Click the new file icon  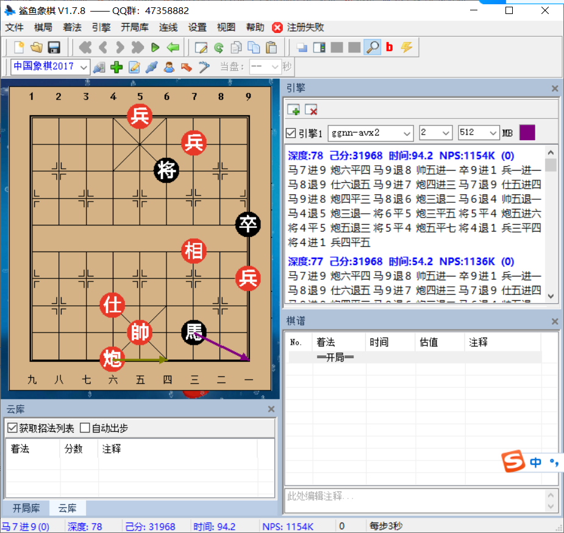pyautogui.click(x=19, y=47)
